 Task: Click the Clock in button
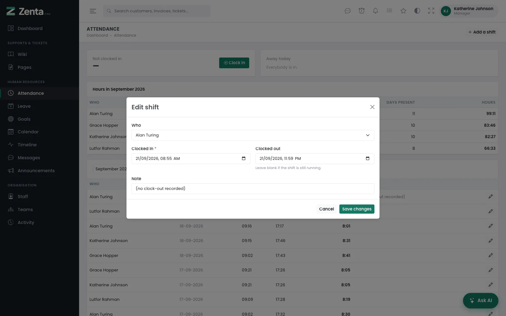234,63
